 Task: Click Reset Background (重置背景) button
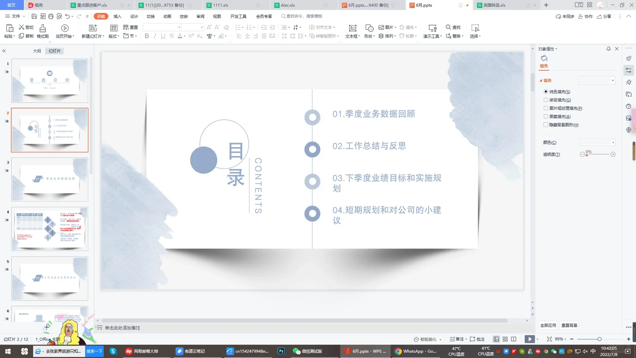pyautogui.click(x=569, y=326)
